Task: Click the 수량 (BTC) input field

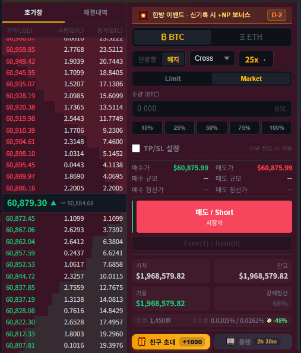Action: pyautogui.click(x=212, y=109)
